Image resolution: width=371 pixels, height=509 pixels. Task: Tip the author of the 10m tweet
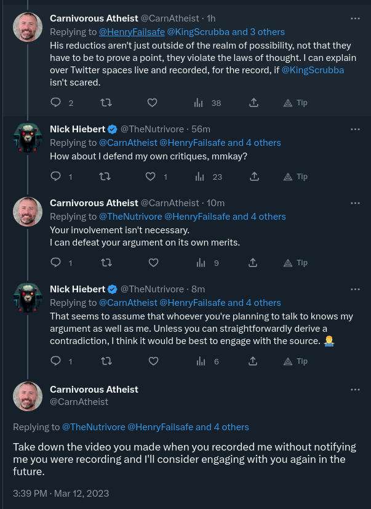click(x=295, y=263)
